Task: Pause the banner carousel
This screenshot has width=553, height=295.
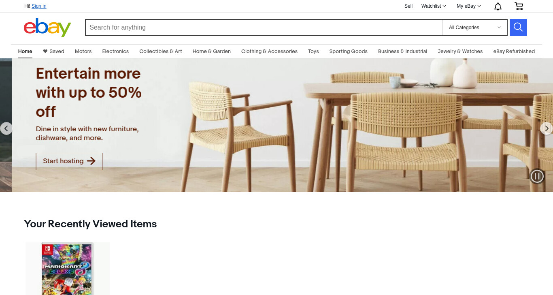Action: click(537, 176)
